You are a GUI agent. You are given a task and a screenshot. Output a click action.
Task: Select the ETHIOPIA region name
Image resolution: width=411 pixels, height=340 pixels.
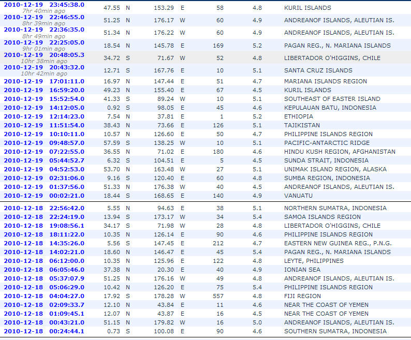[299, 116]
